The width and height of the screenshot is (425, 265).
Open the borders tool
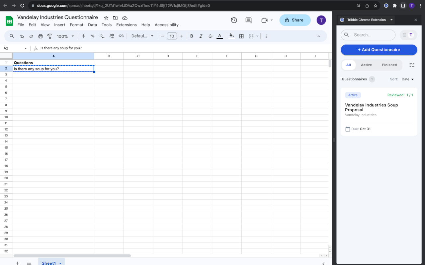coord(241,36)
